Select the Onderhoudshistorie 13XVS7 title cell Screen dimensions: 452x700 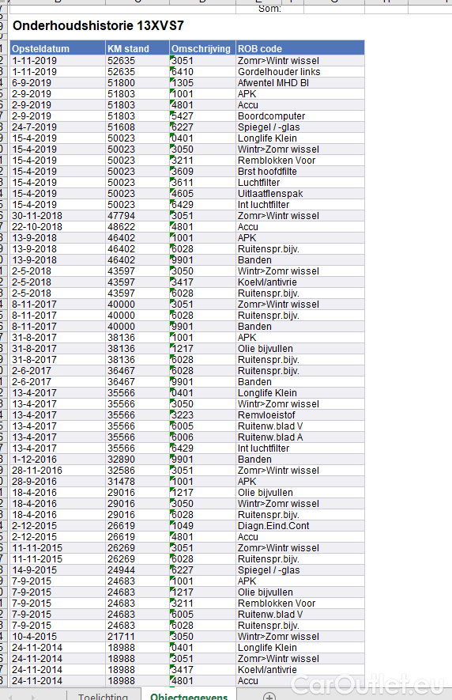pyautogui.click(x=98, y=26)
